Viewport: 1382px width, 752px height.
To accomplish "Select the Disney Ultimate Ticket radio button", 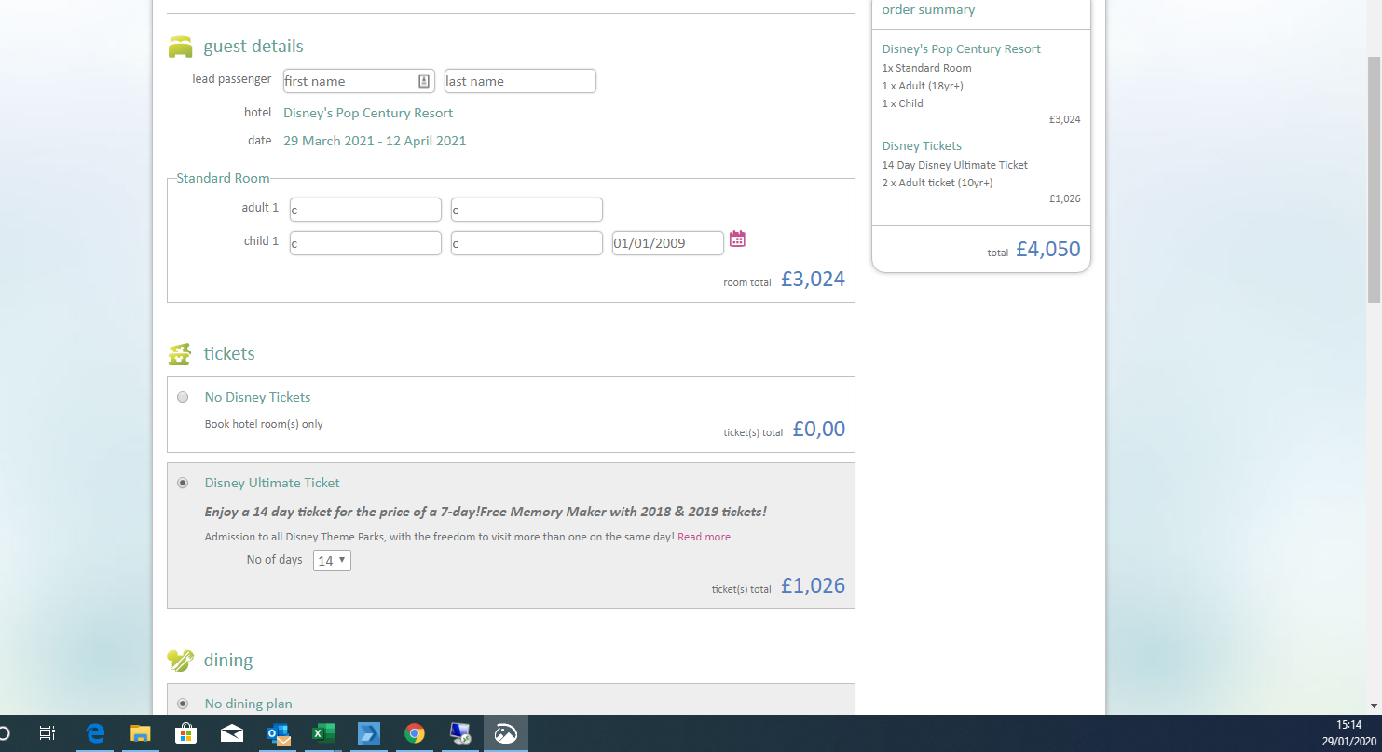I will pyautogui.click(x=183, y=483).
